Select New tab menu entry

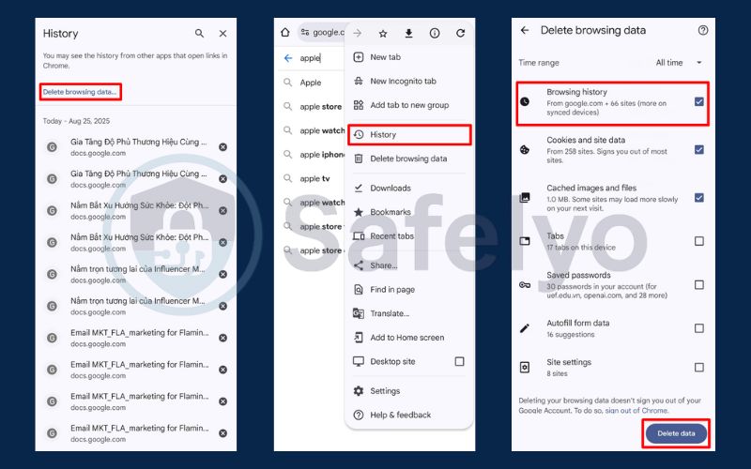409,57
